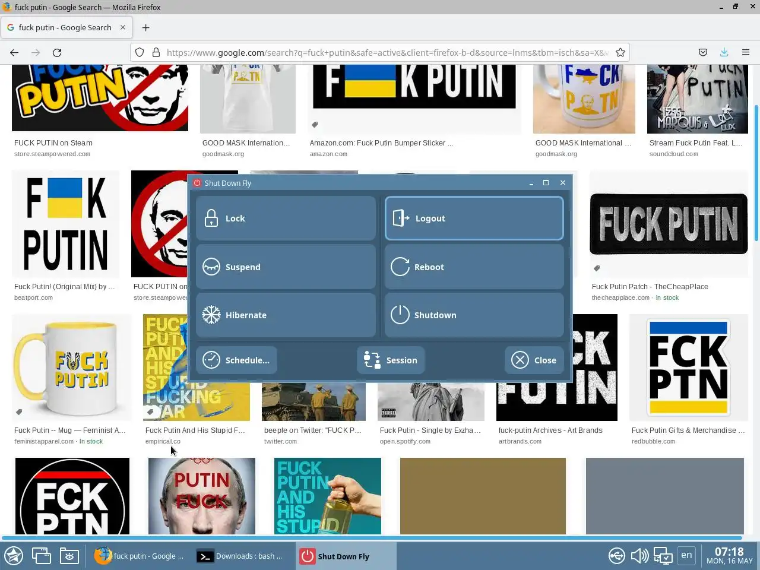Toggle the en keyboard layout indicator
The image size is (760, 570).
click(x=686, y=555)
